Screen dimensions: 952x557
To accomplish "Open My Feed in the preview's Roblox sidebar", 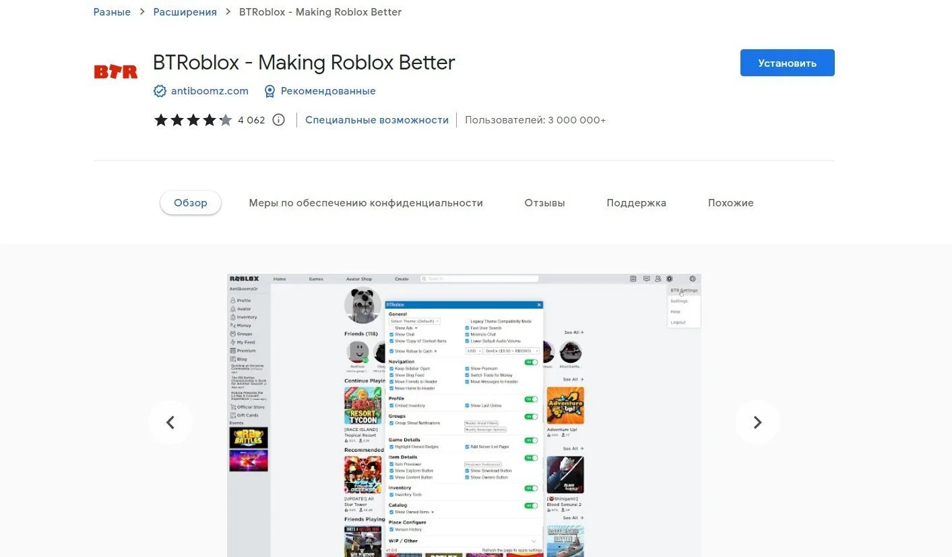I will [x=243, y=343].
